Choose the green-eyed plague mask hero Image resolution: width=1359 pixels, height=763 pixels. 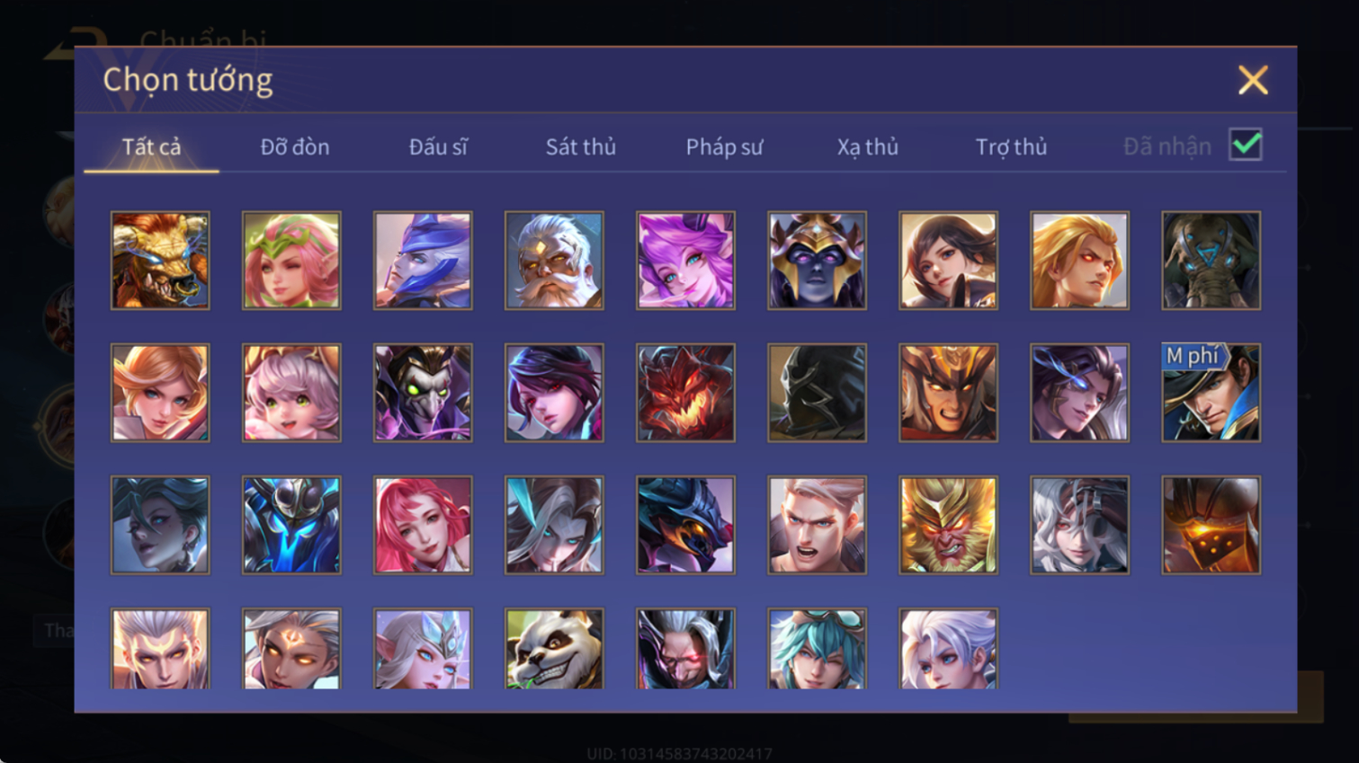coord(423,393)
